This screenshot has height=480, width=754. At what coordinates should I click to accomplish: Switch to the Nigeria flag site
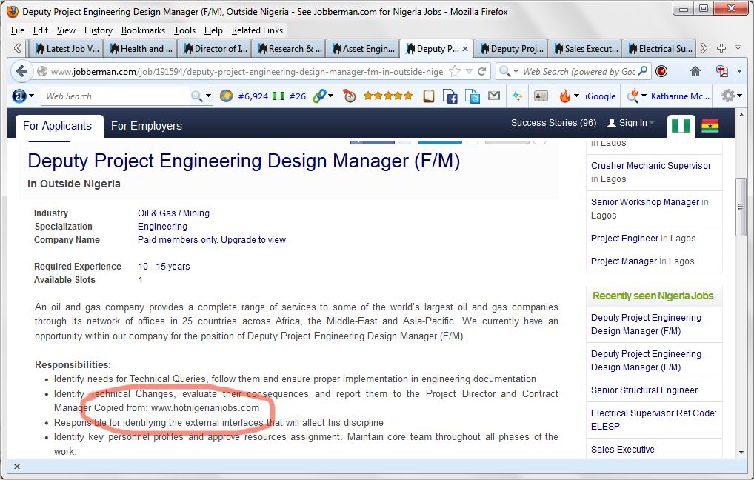(681, 126)
